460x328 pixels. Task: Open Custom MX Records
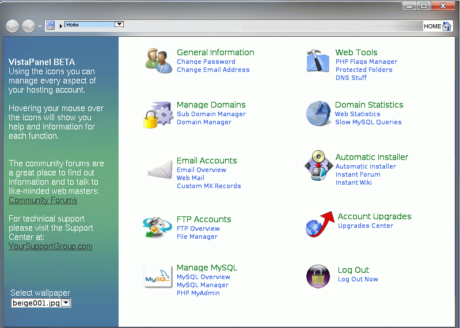coord(209,186)
